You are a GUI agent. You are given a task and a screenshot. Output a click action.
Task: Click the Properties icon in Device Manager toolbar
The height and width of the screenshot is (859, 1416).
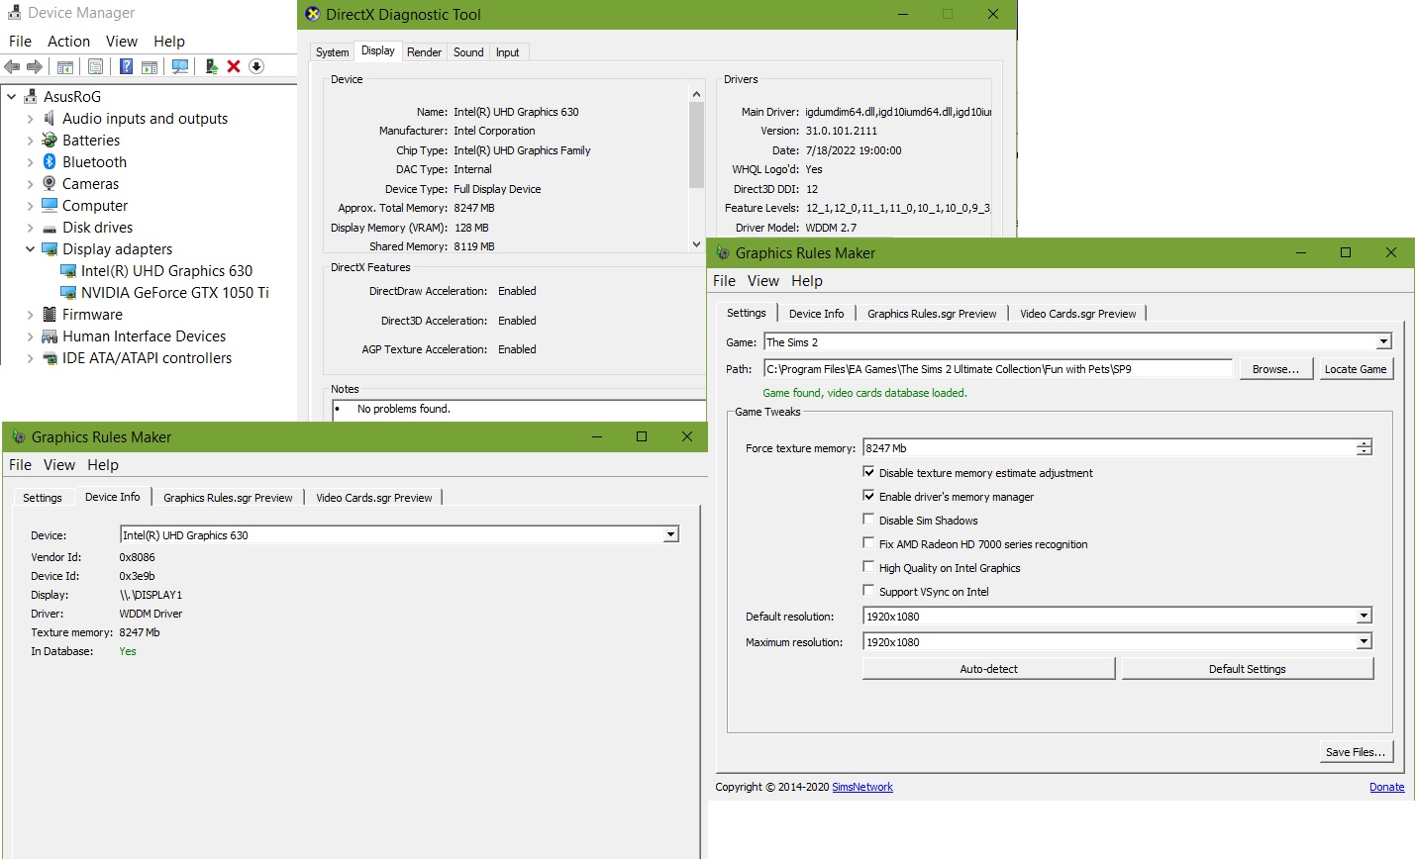pos(95,66)
